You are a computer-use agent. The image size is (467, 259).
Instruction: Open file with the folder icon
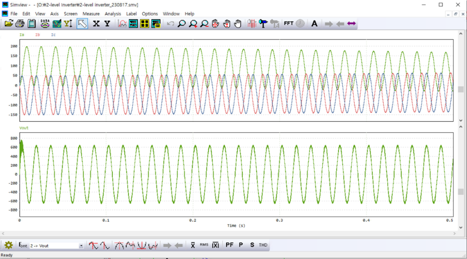(8, 23)
